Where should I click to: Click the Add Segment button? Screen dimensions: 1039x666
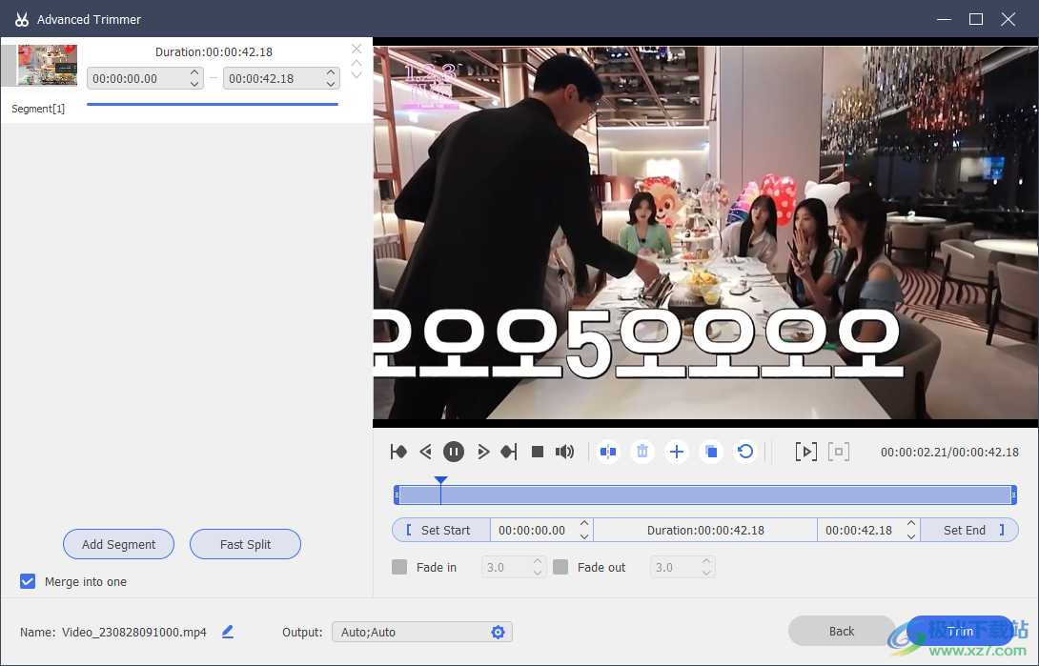(x=118, y=544)
